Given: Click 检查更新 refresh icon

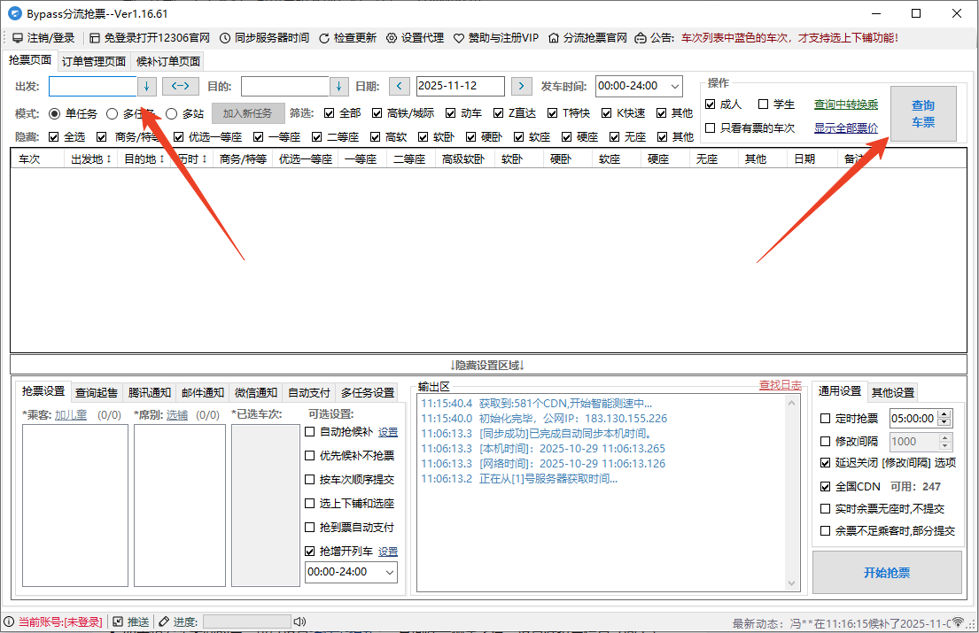Looking at the screenshot, I should point(324,38).
